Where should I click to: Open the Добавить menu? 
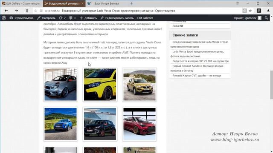88,18
